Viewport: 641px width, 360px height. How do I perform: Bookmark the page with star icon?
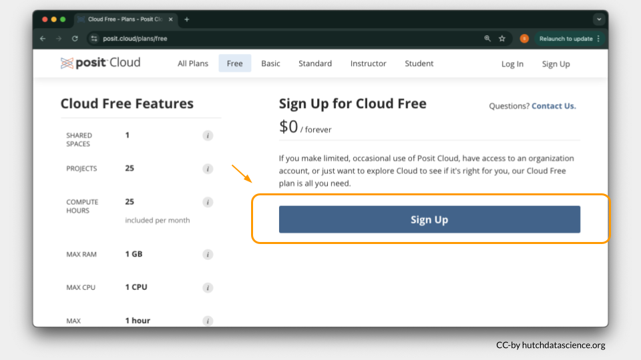[x=502, y=39]
